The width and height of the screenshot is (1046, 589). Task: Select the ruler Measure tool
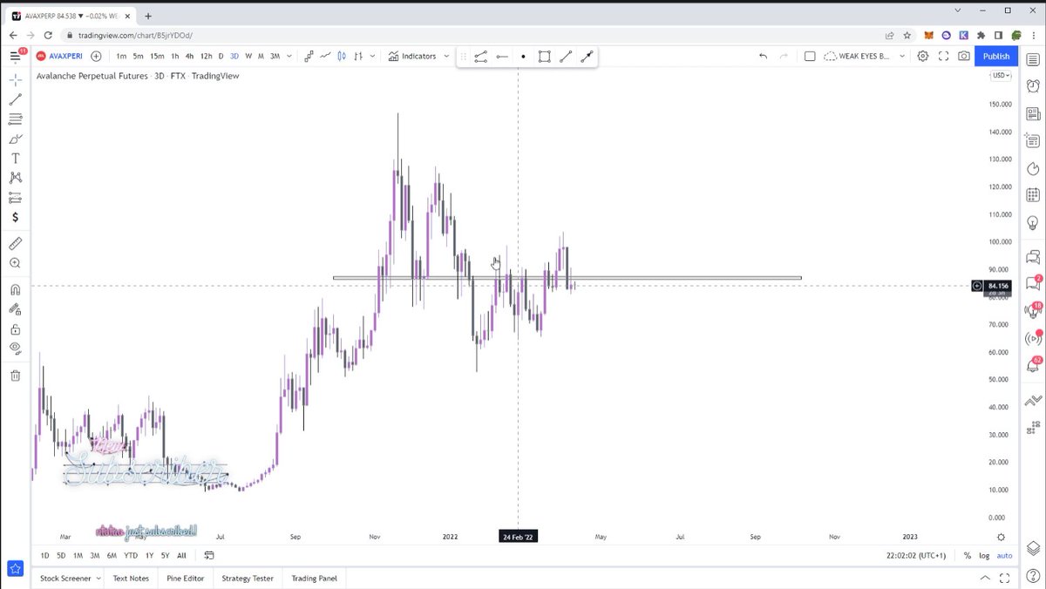pyautogui.click(x=15, y=243)
